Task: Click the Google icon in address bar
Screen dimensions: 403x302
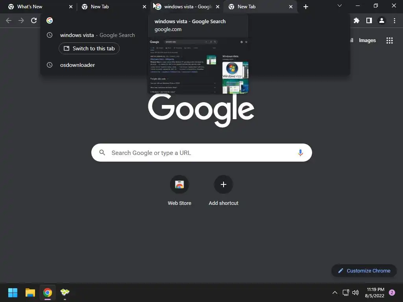Action: tap(50, 20)
